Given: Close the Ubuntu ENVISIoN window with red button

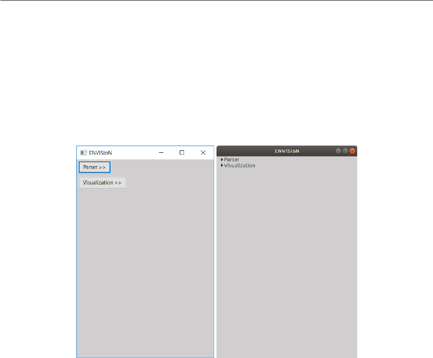Looking at the screenshot, I should click(x=352, y=151).
